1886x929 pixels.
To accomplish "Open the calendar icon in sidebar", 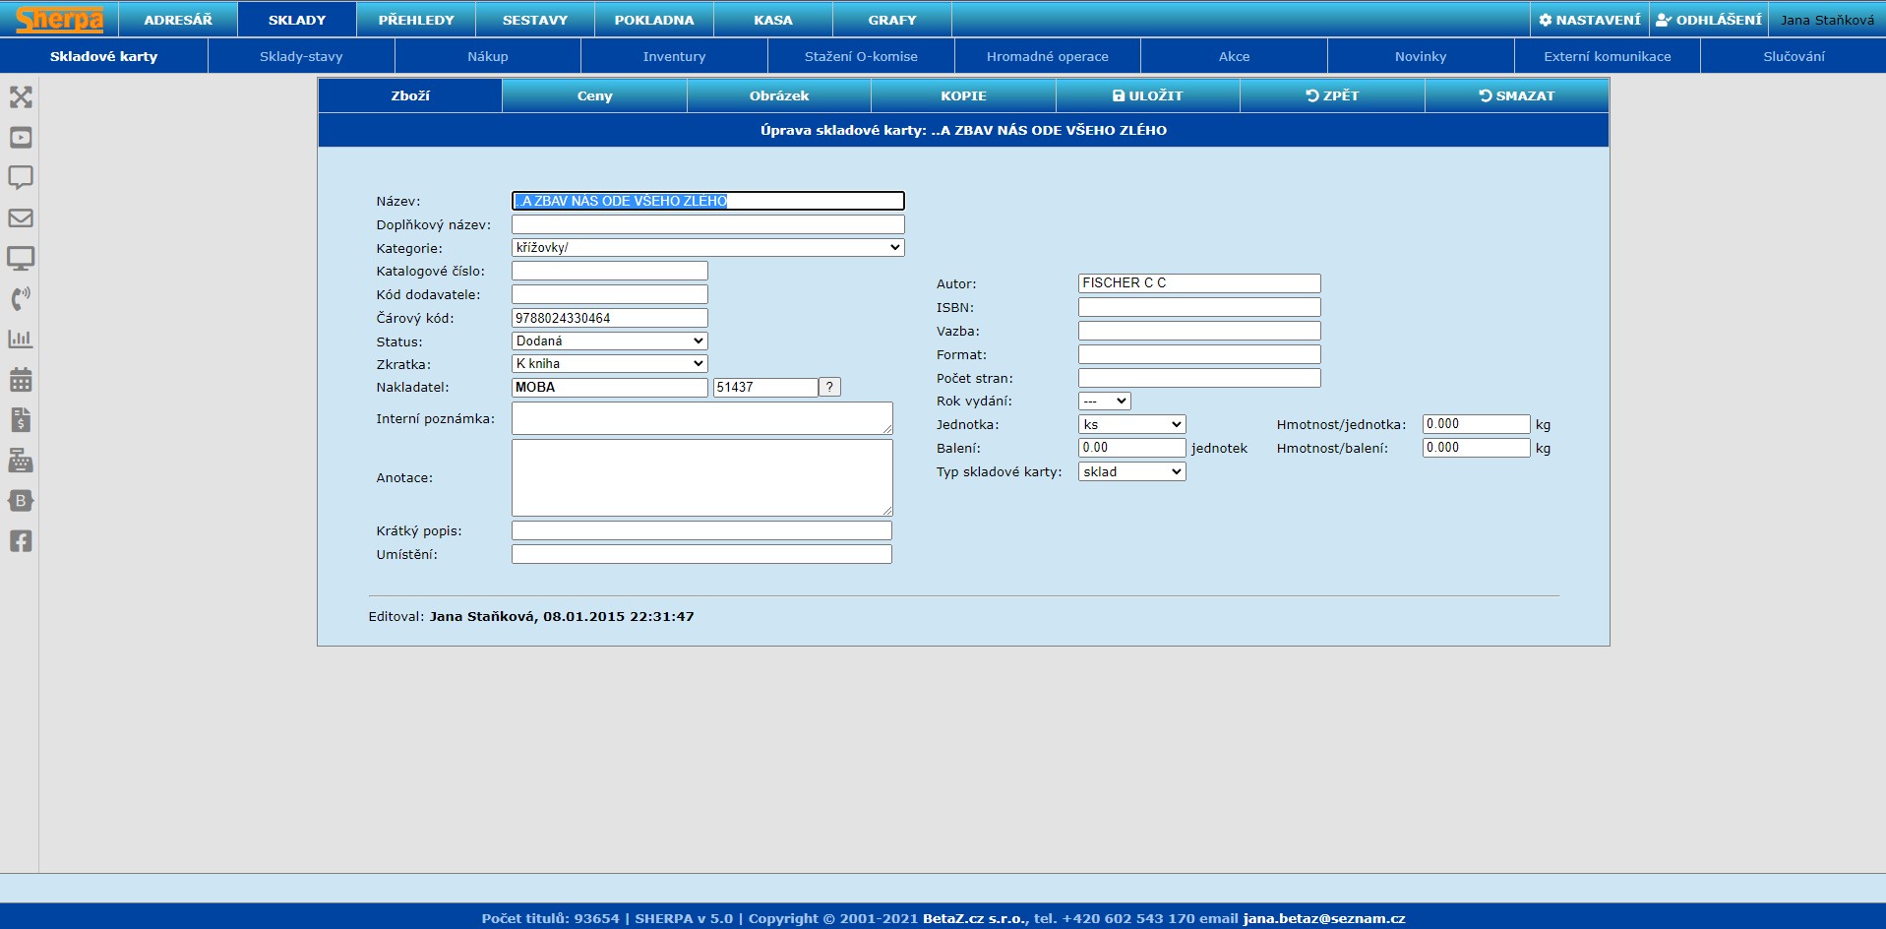I will 21,380.
